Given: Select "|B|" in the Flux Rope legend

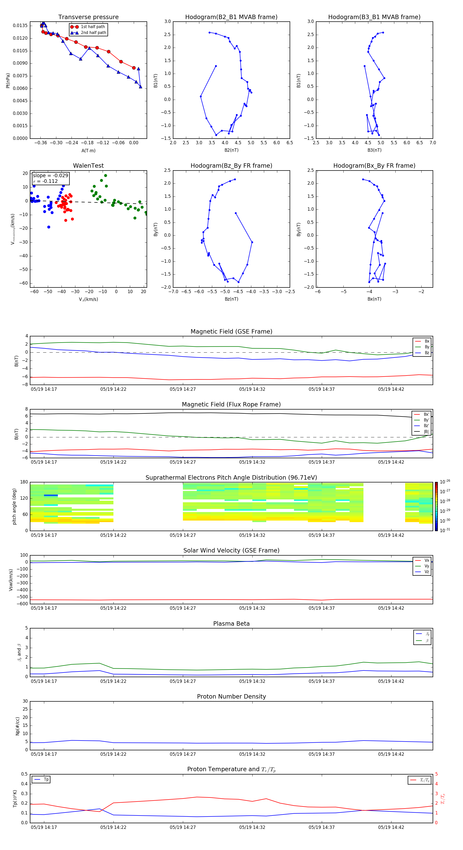Looking at the screenshot, I should point(422,432).
